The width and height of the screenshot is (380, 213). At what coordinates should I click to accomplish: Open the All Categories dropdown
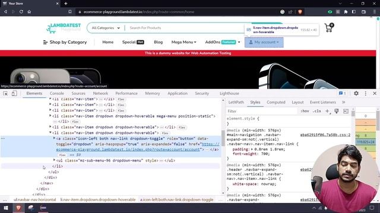pos(106,28)
